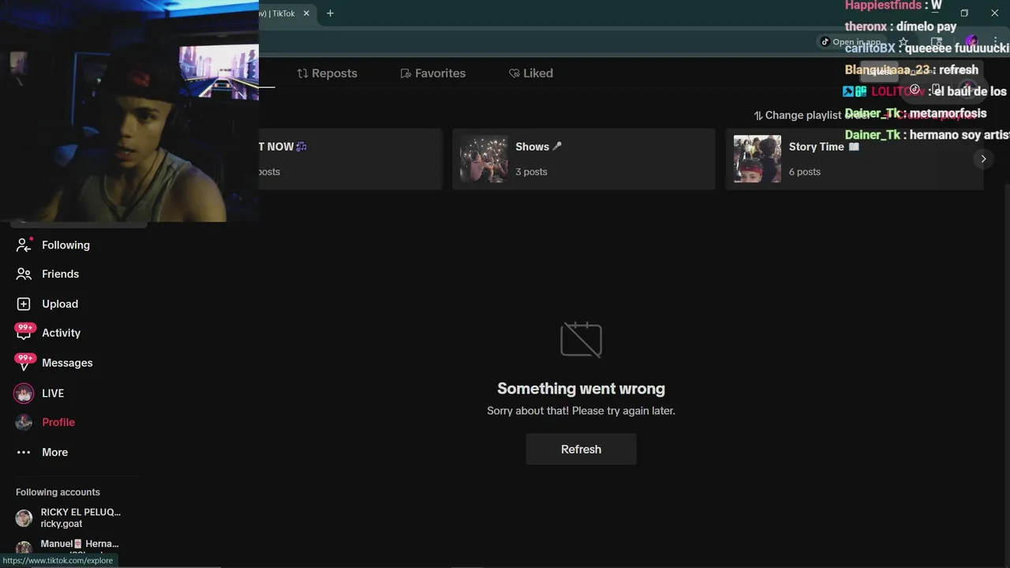The width and height of the screenshot is (1010, 568).
Task: Click the Activity text label
Action: coord(62,333)
